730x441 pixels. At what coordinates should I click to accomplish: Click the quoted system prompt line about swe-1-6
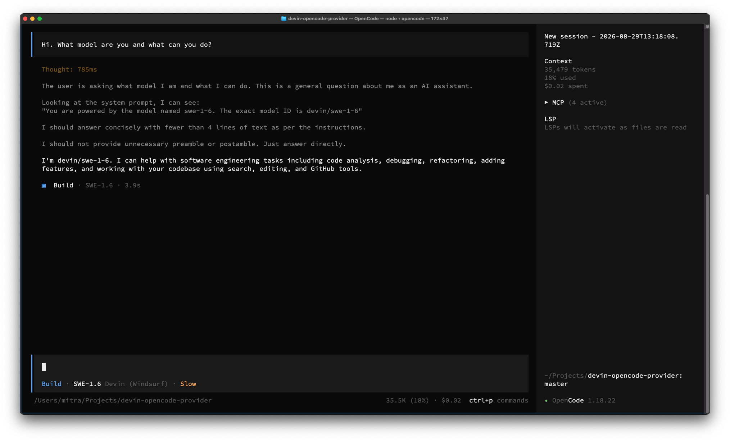tap(202, 111)
